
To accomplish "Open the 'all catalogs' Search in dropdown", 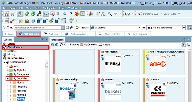I will (x=140, y=28).
